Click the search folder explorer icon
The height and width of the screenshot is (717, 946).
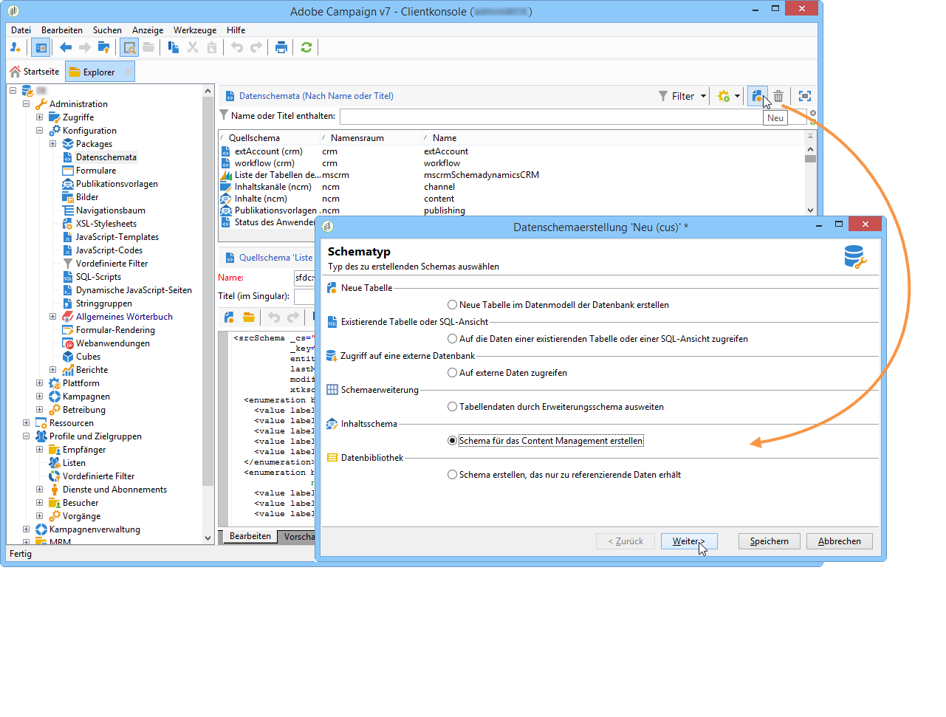click(x=129, y=47)
